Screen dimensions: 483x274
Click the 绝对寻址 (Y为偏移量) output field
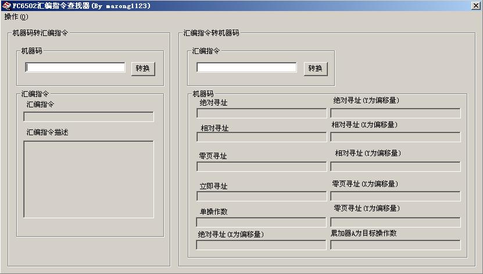pos(395,113)
